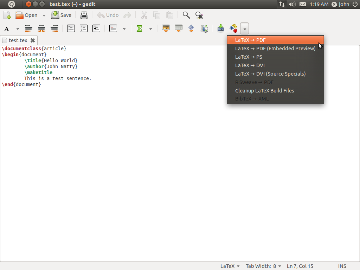Viewport: 360px width, 270px height.
Task: Insert a table into the document
Action: (178, 28)
